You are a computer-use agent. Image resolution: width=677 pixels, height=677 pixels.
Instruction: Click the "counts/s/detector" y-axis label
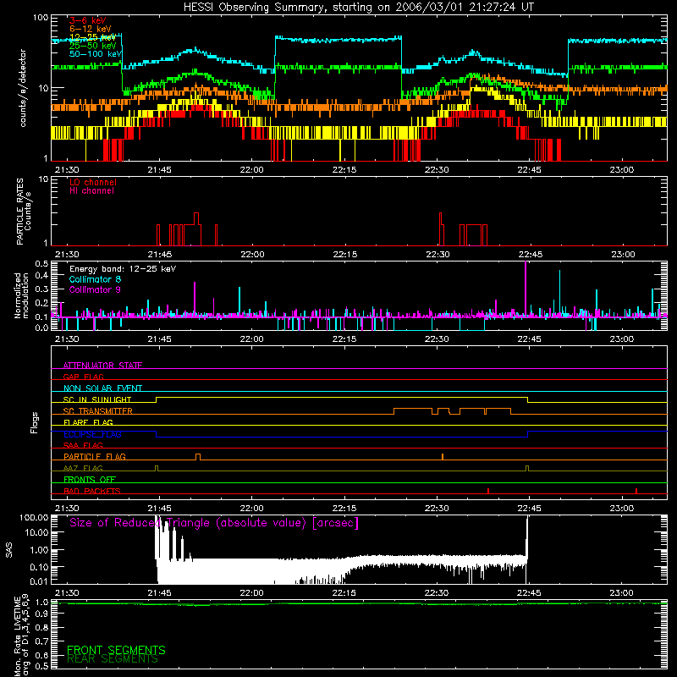(23, 88)
